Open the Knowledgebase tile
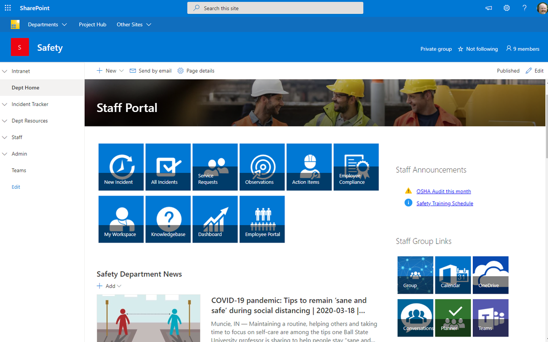 pos(168,219)
